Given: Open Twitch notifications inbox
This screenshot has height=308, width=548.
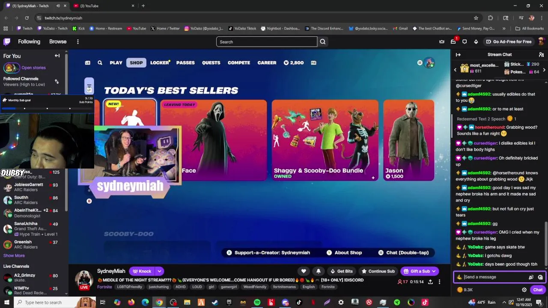Looking at the screenshot, I should (x=453, y=41).
